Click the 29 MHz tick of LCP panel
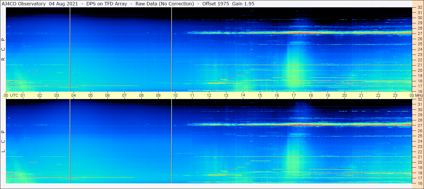 click(420, 115)
